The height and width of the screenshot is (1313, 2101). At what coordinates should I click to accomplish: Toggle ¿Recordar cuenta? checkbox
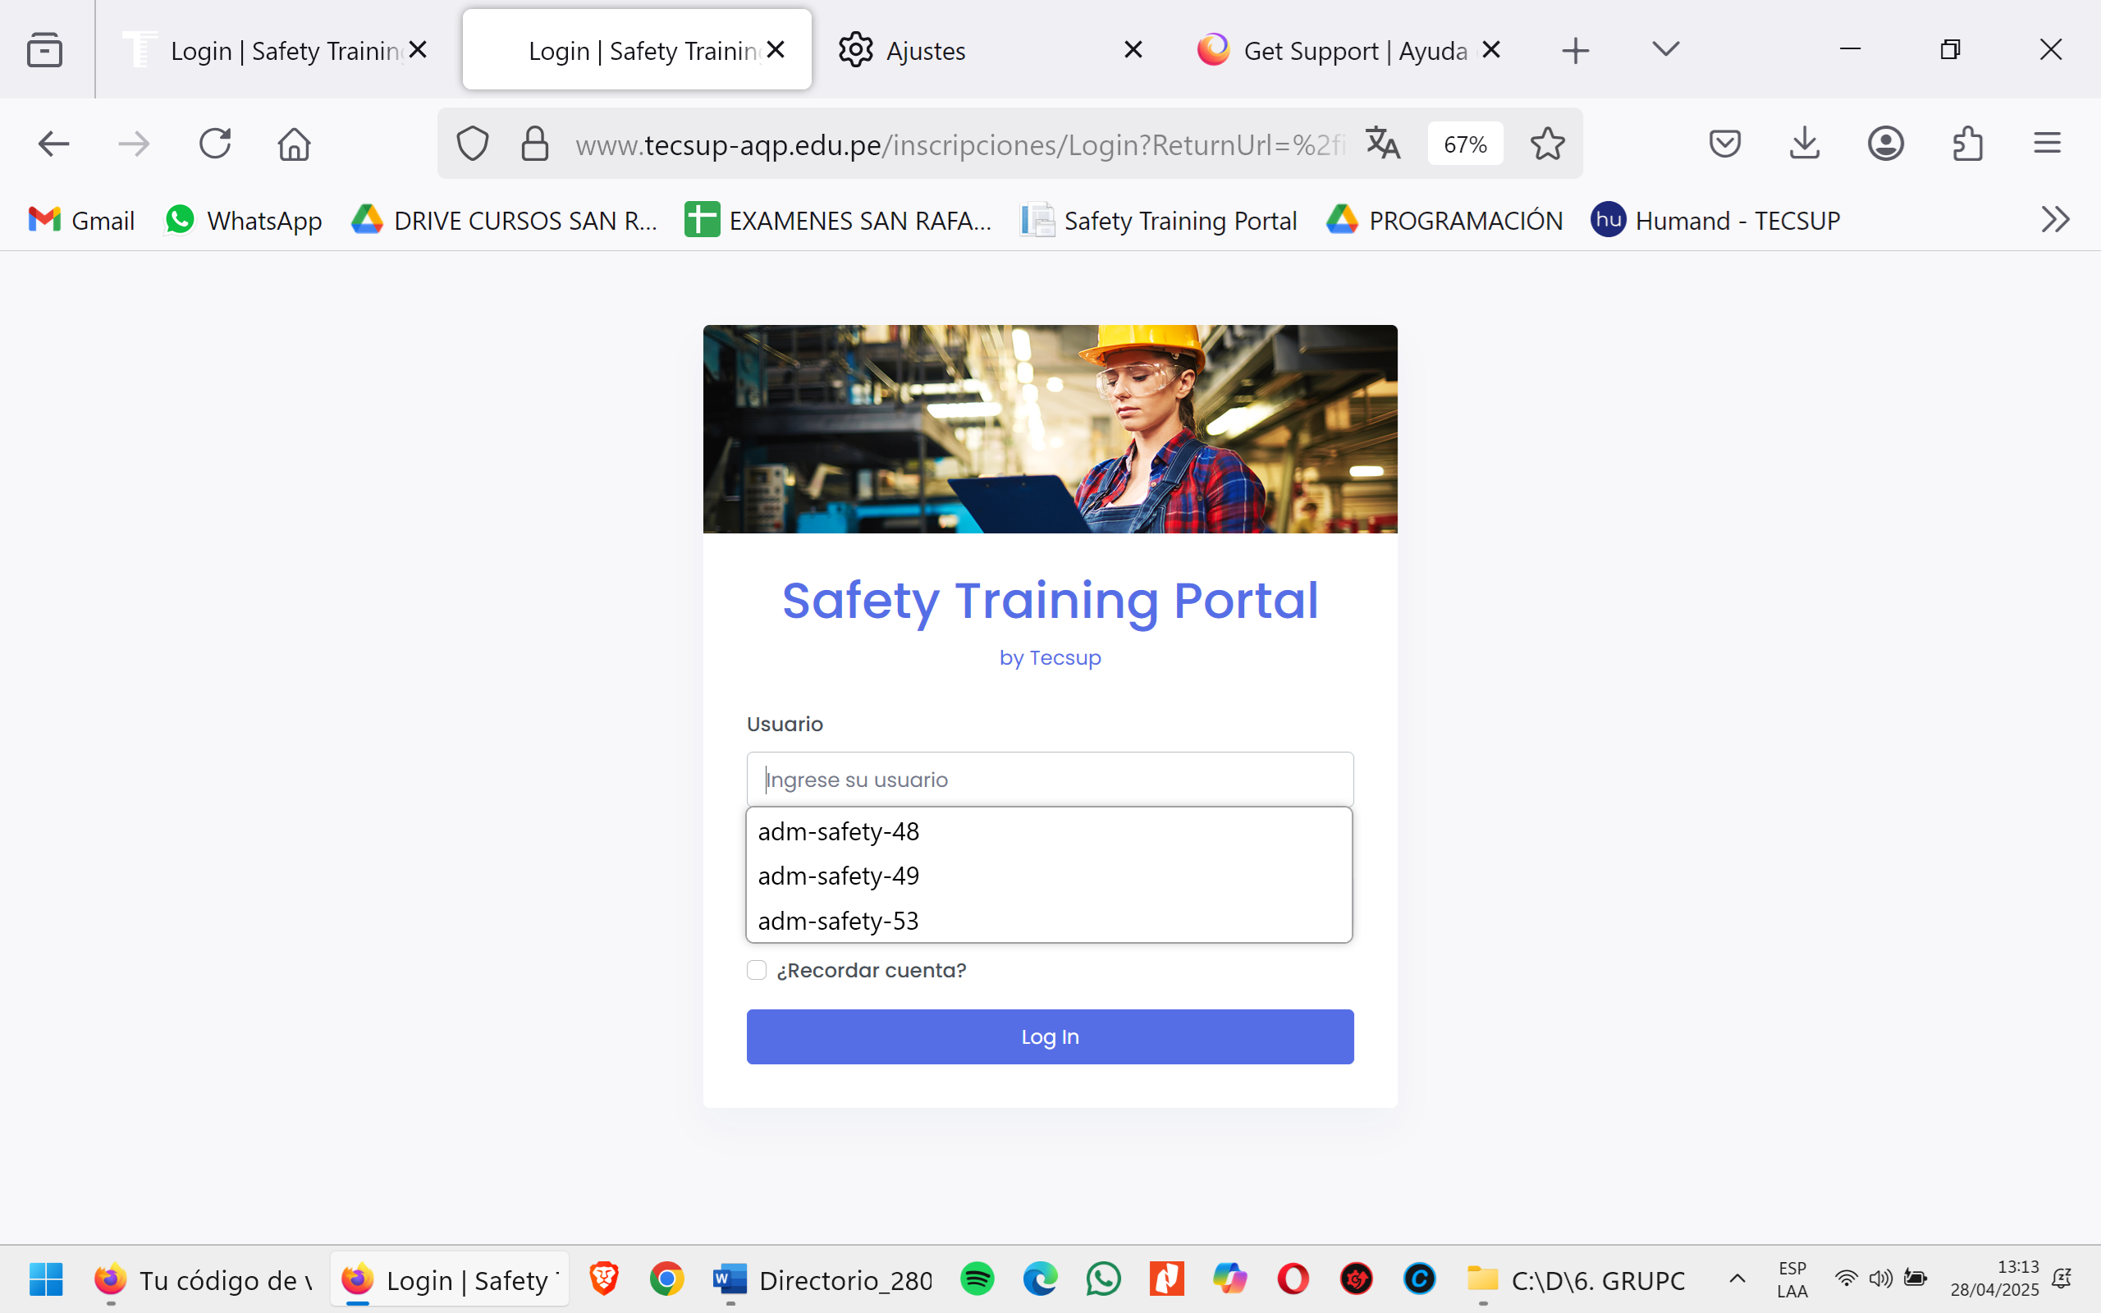coord(756,970)
